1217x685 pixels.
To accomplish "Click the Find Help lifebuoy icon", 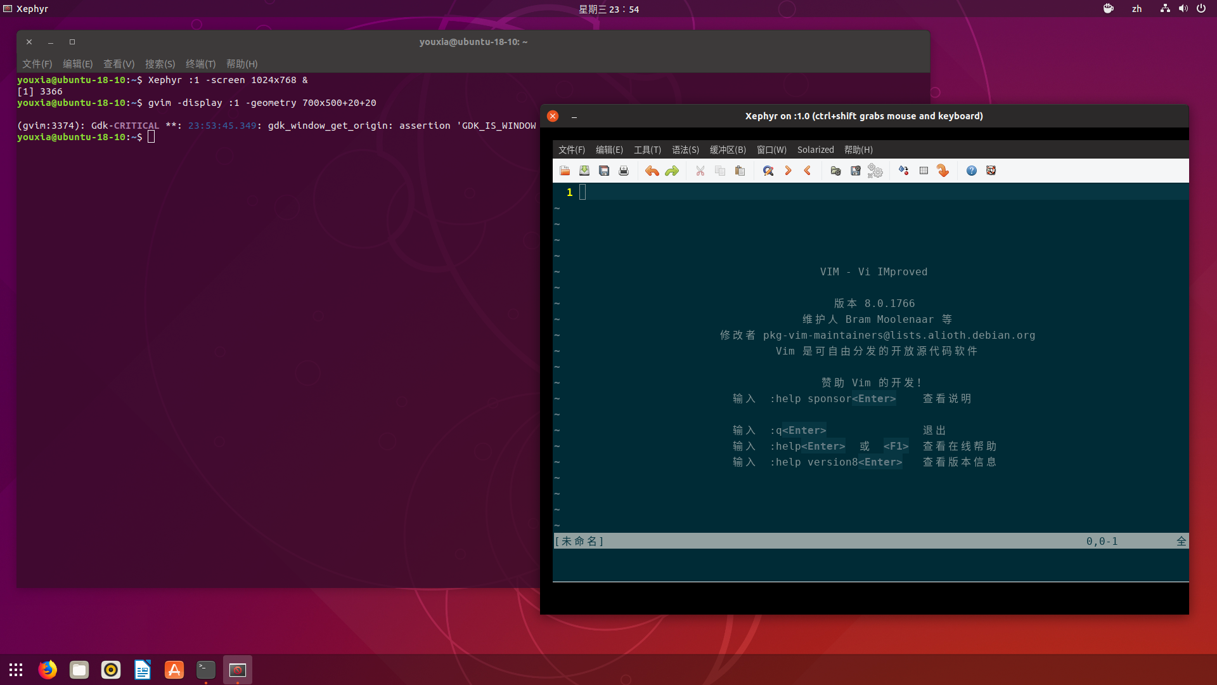I will [991, 171].
